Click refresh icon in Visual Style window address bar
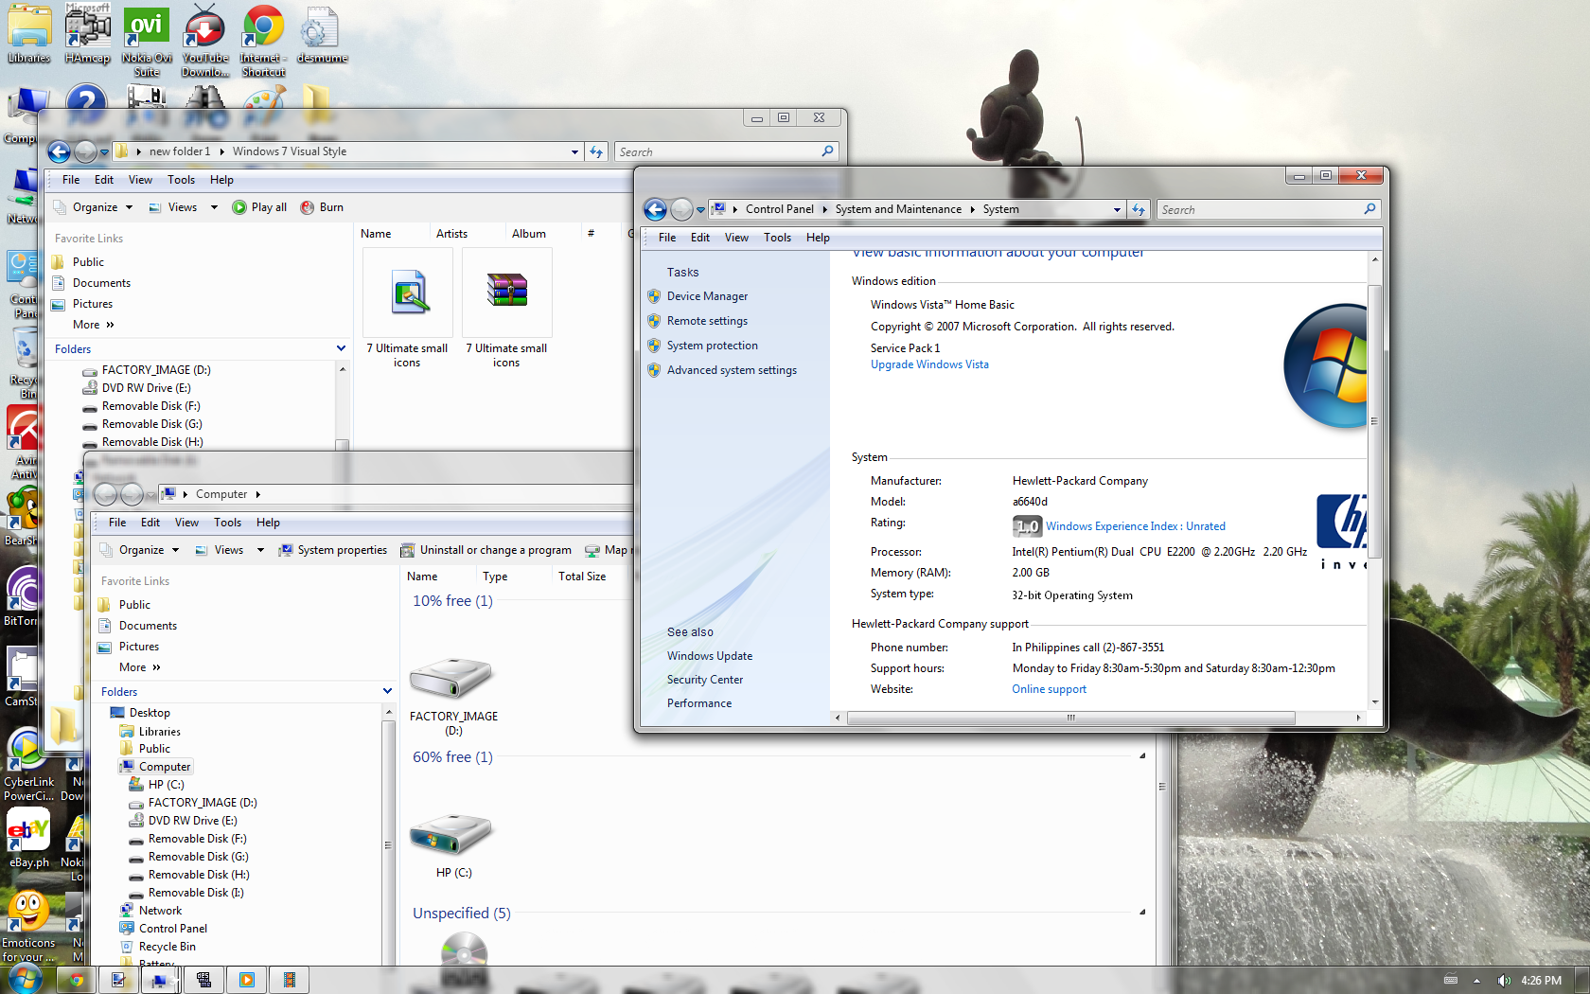The width and height of the screenshot is (1590, 994). point(596,151)
